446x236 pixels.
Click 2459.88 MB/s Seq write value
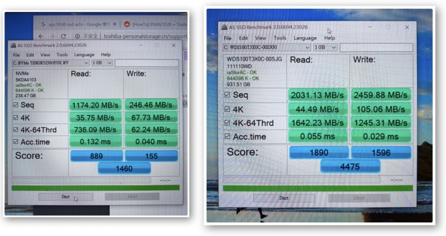pos(381,95)
